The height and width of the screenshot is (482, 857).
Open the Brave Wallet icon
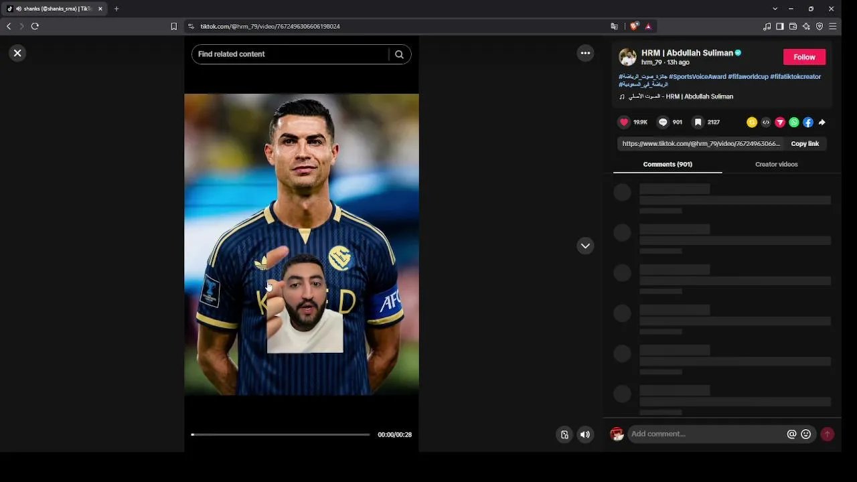(x=793, y=26)
